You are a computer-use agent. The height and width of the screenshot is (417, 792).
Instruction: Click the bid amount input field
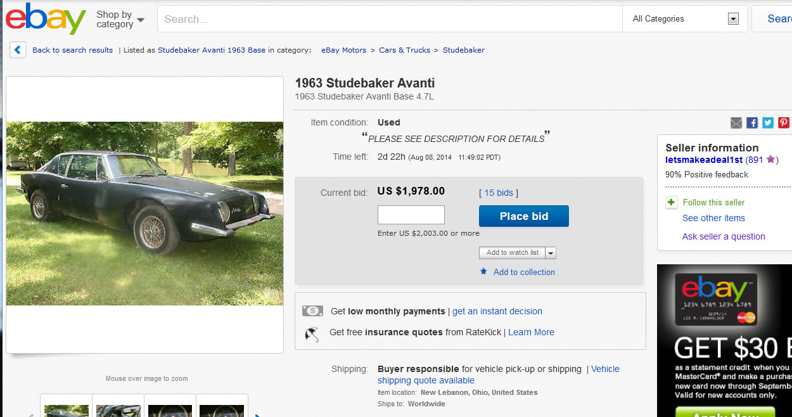[x=411, y=215]
